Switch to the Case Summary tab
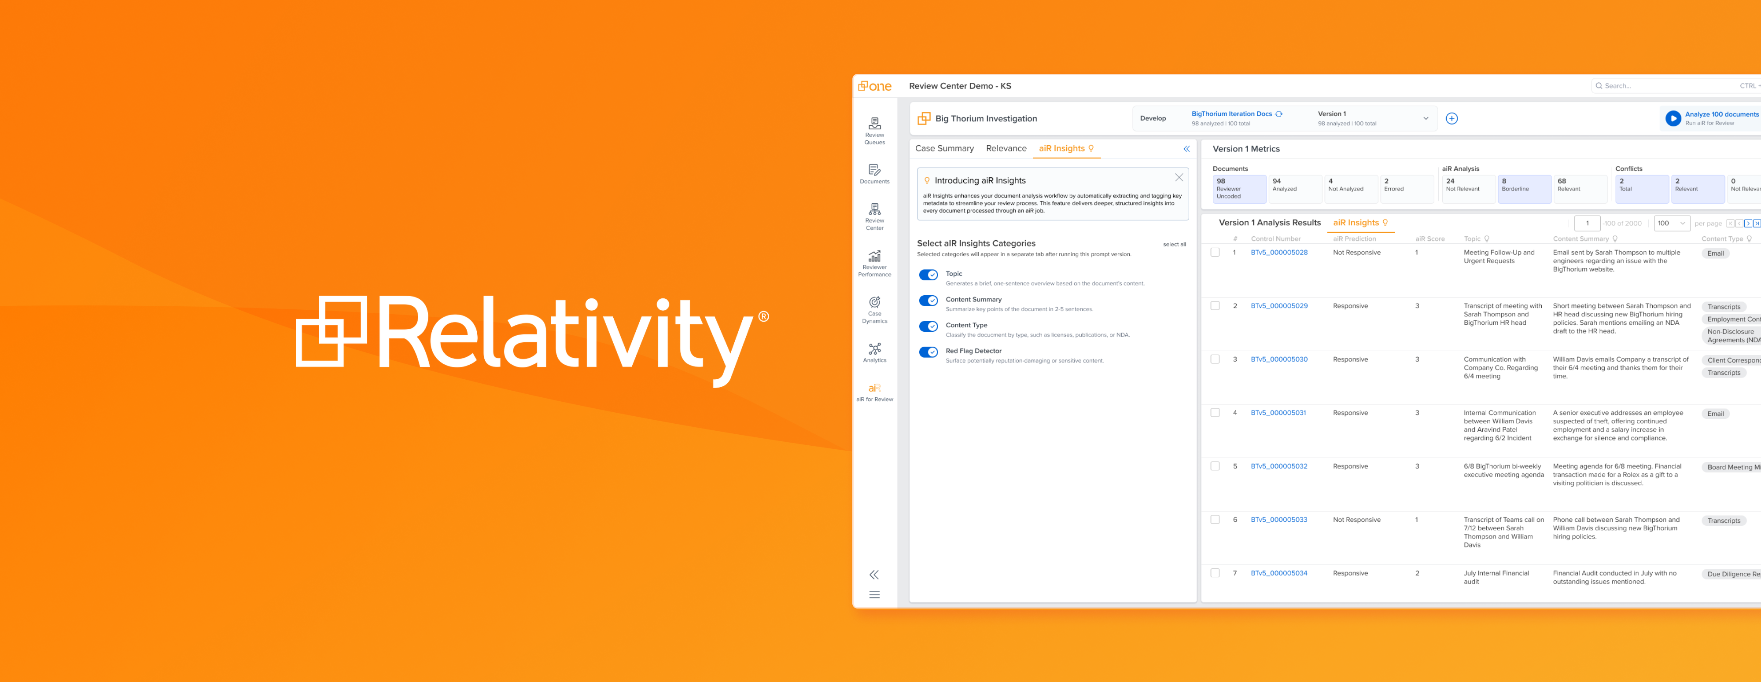Screen dimensions: 1761x682 [x=944, y=148]
